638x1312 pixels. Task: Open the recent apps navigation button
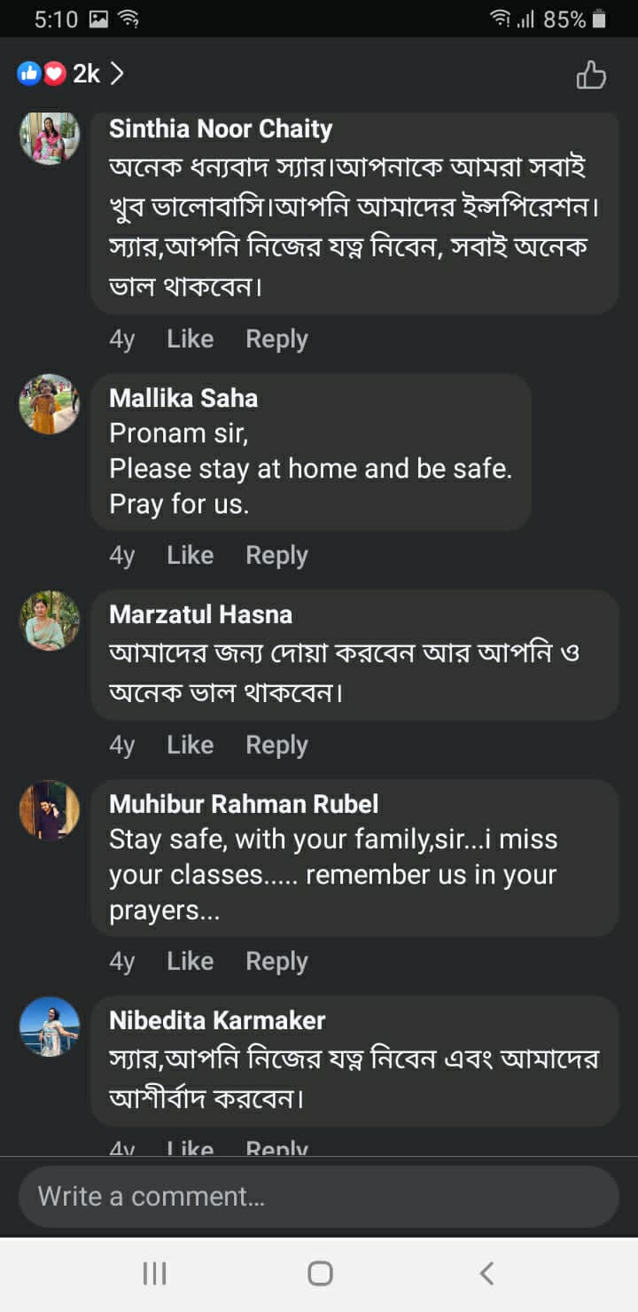pos(154,1274)
